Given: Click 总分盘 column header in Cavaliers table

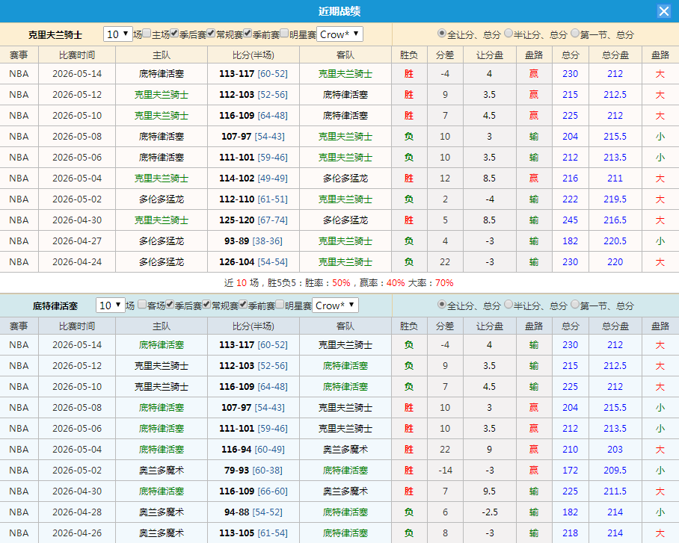Looking at the screenshot, I should [x=615, y=55].
